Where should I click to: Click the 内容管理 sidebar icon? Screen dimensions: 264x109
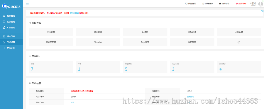pyautogui.click(x=4, y=22)
